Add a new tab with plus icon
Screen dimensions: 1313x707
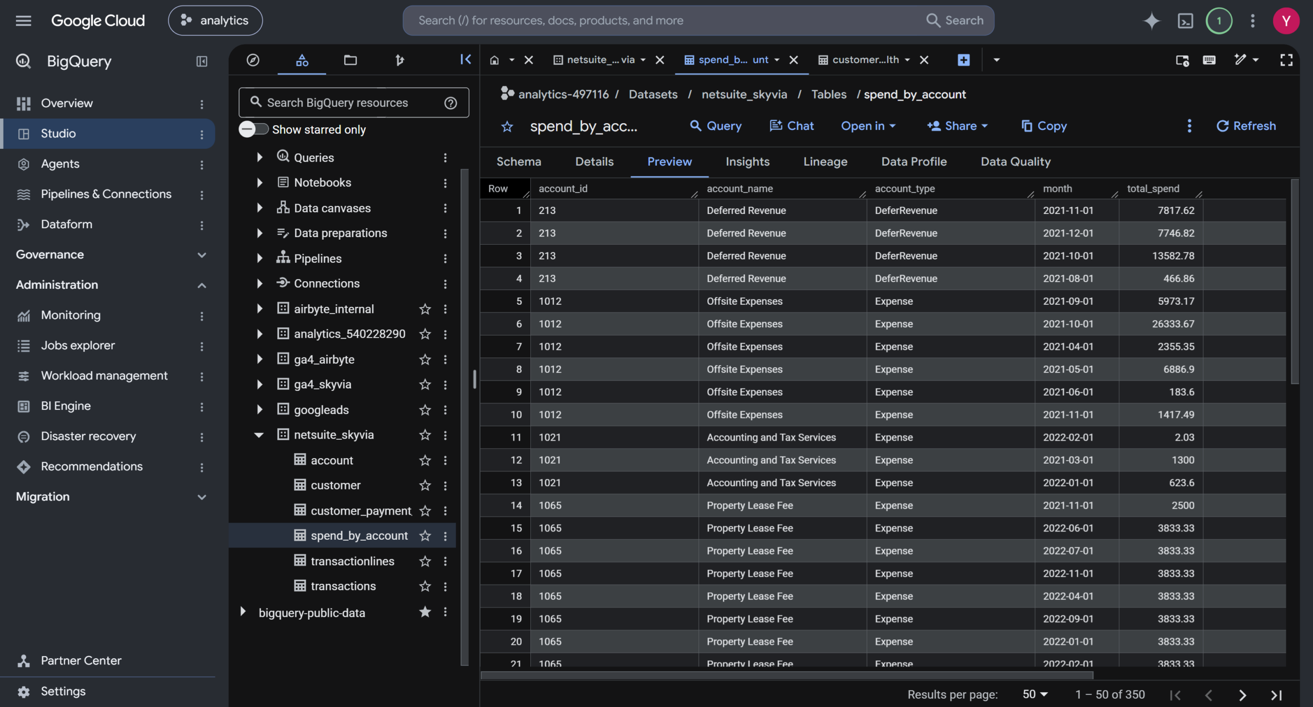(964, 60)
